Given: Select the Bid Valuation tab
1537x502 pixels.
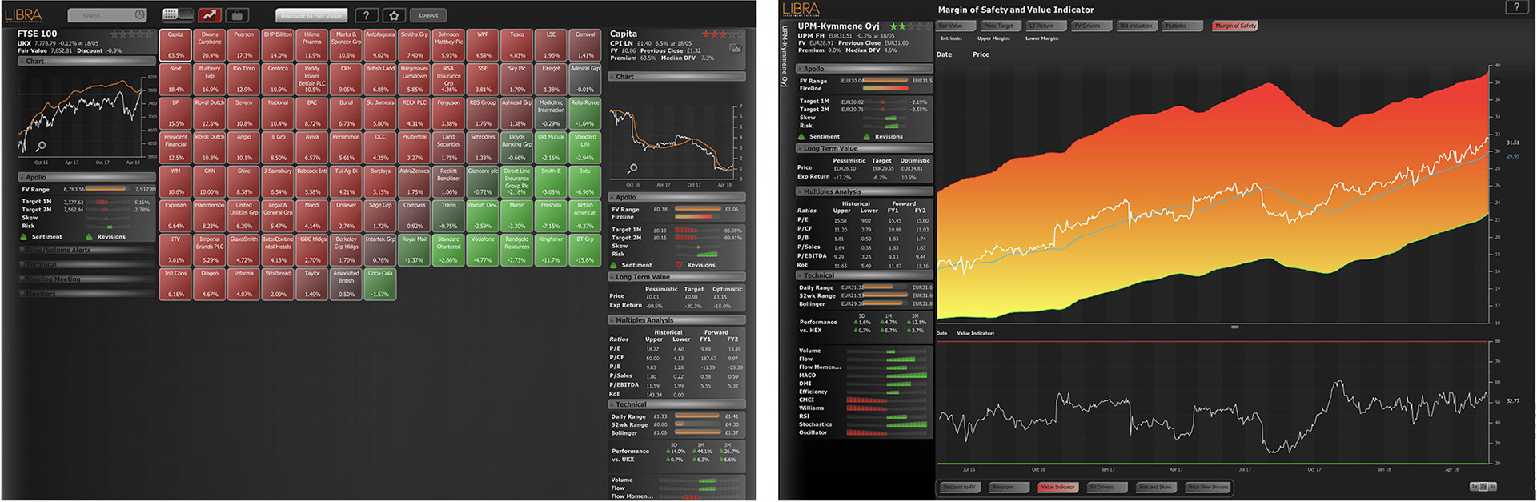Looking at the screenshot, I should click(1138, 26).
